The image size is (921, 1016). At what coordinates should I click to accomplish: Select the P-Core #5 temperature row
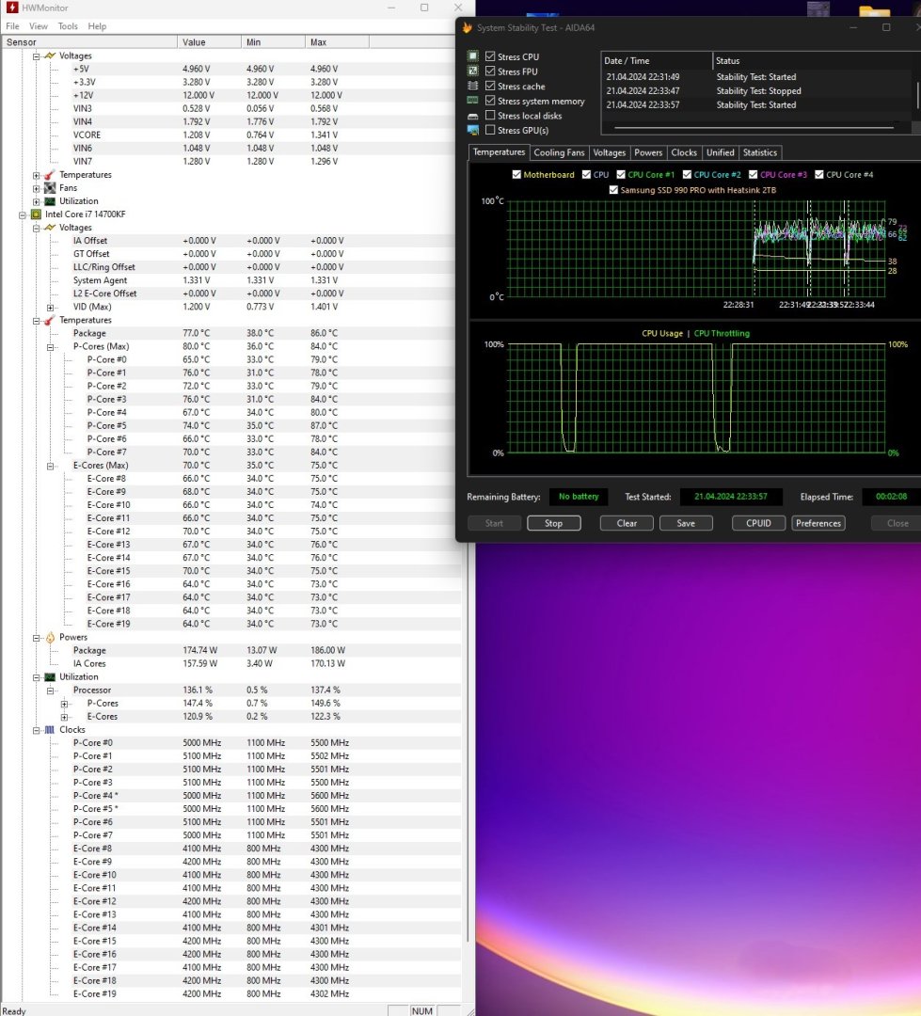tap(231, 426)
